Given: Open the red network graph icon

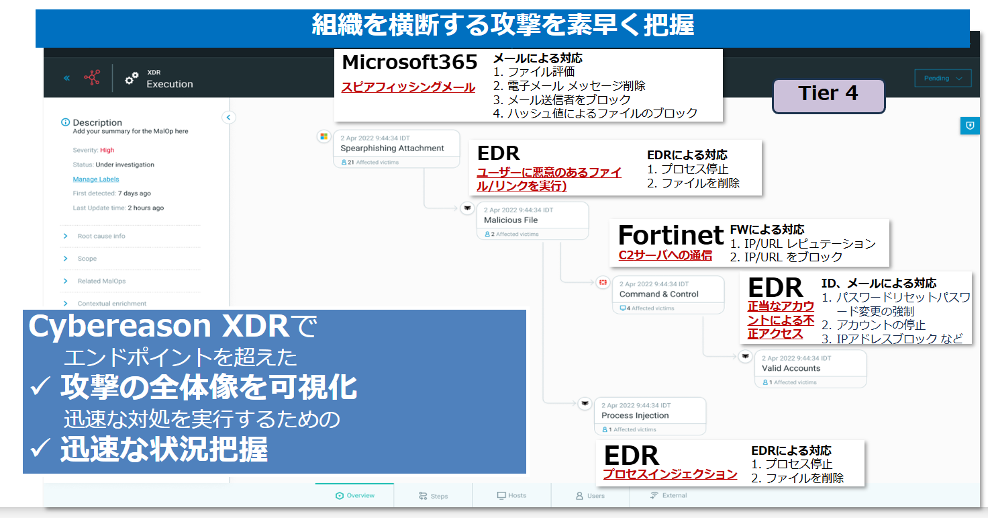Looking at the screenshot, I should [x=91, y=78].
